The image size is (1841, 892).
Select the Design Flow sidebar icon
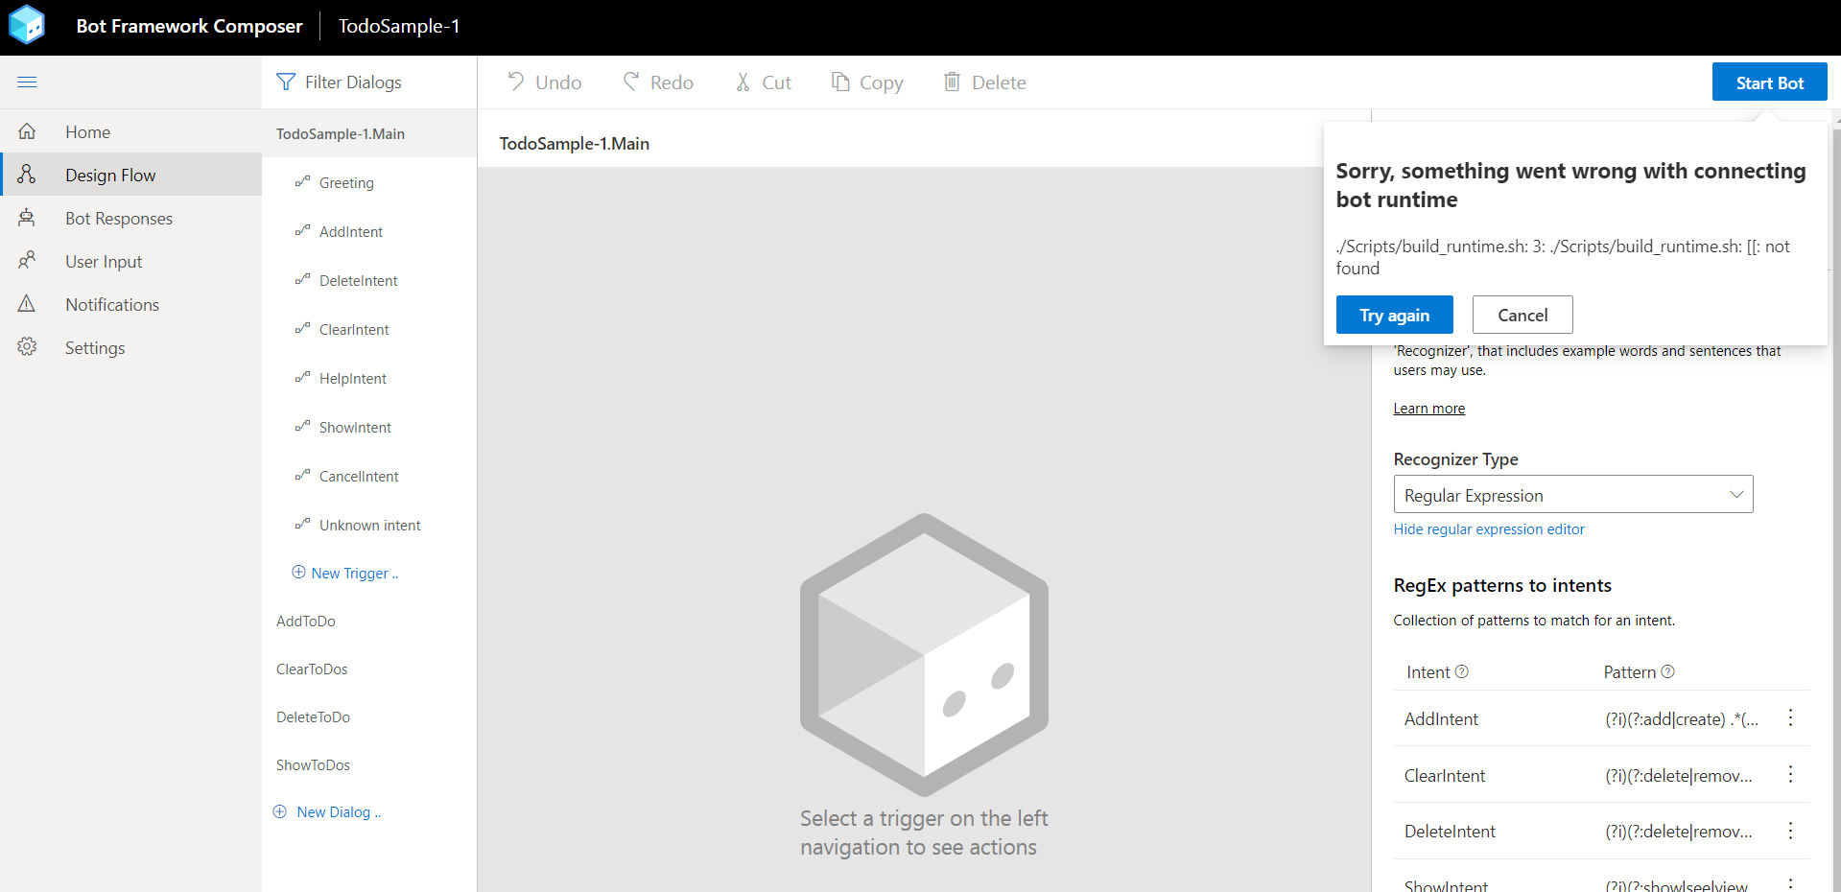tap(27, 175)
